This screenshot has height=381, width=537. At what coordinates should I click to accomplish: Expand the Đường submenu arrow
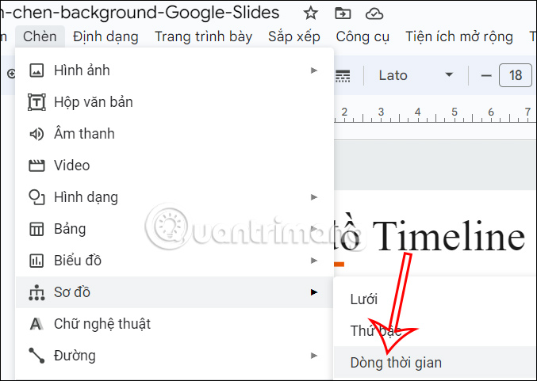pos(313,356)
